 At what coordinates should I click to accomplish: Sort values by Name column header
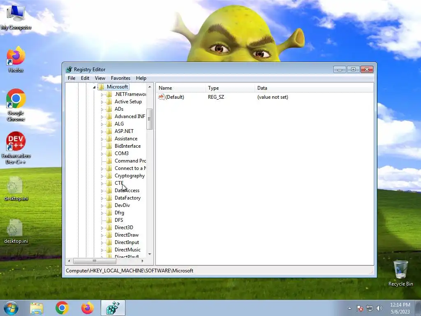click(181, 88)
